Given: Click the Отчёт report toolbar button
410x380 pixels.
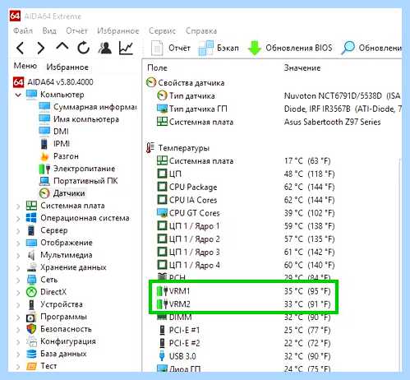Looking at the screenshot, I should [170, 48].
